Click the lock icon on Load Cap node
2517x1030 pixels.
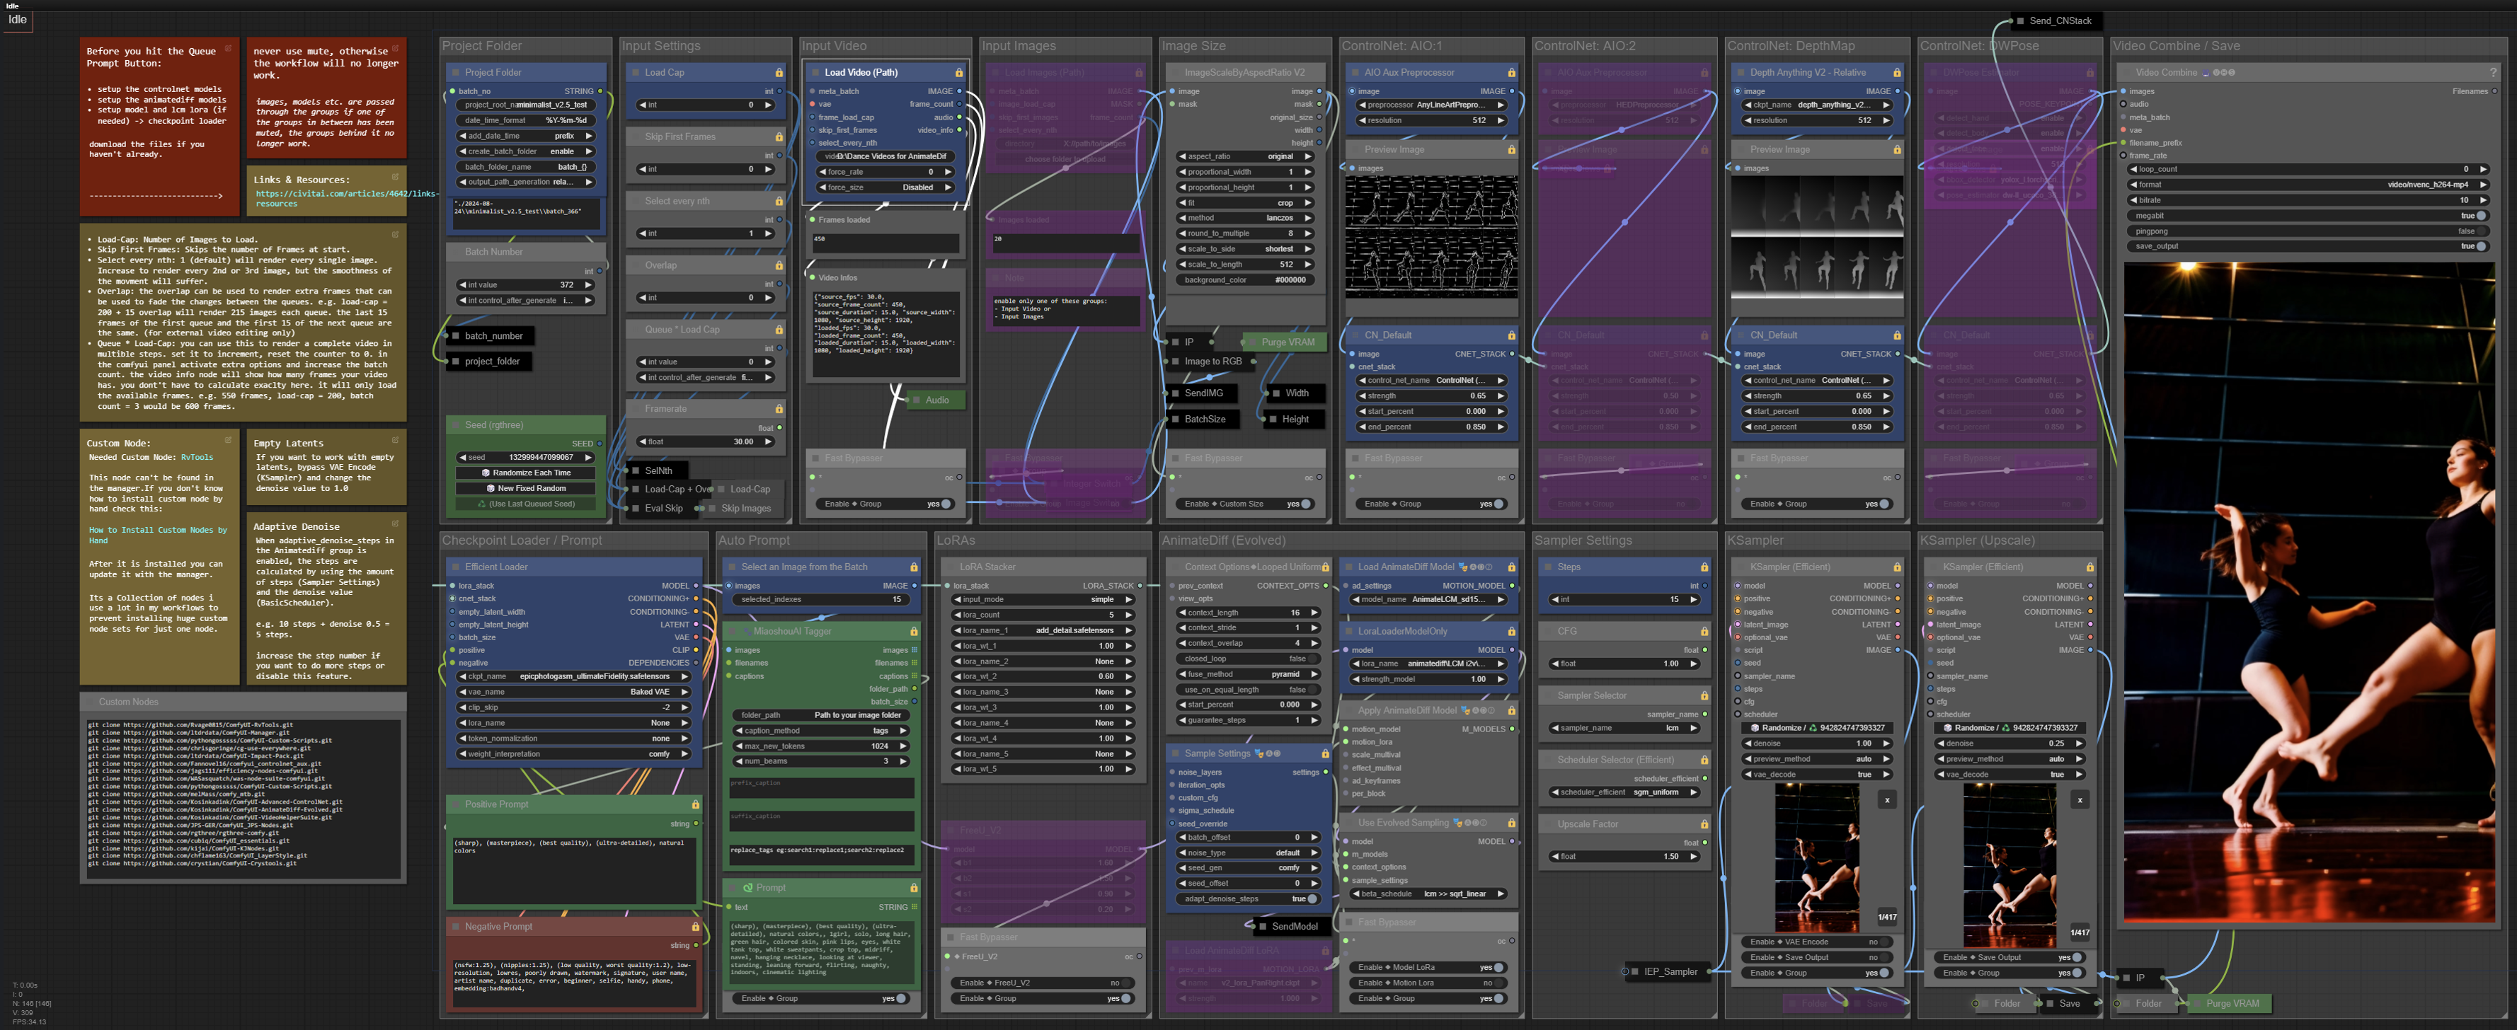click(779, 72)
